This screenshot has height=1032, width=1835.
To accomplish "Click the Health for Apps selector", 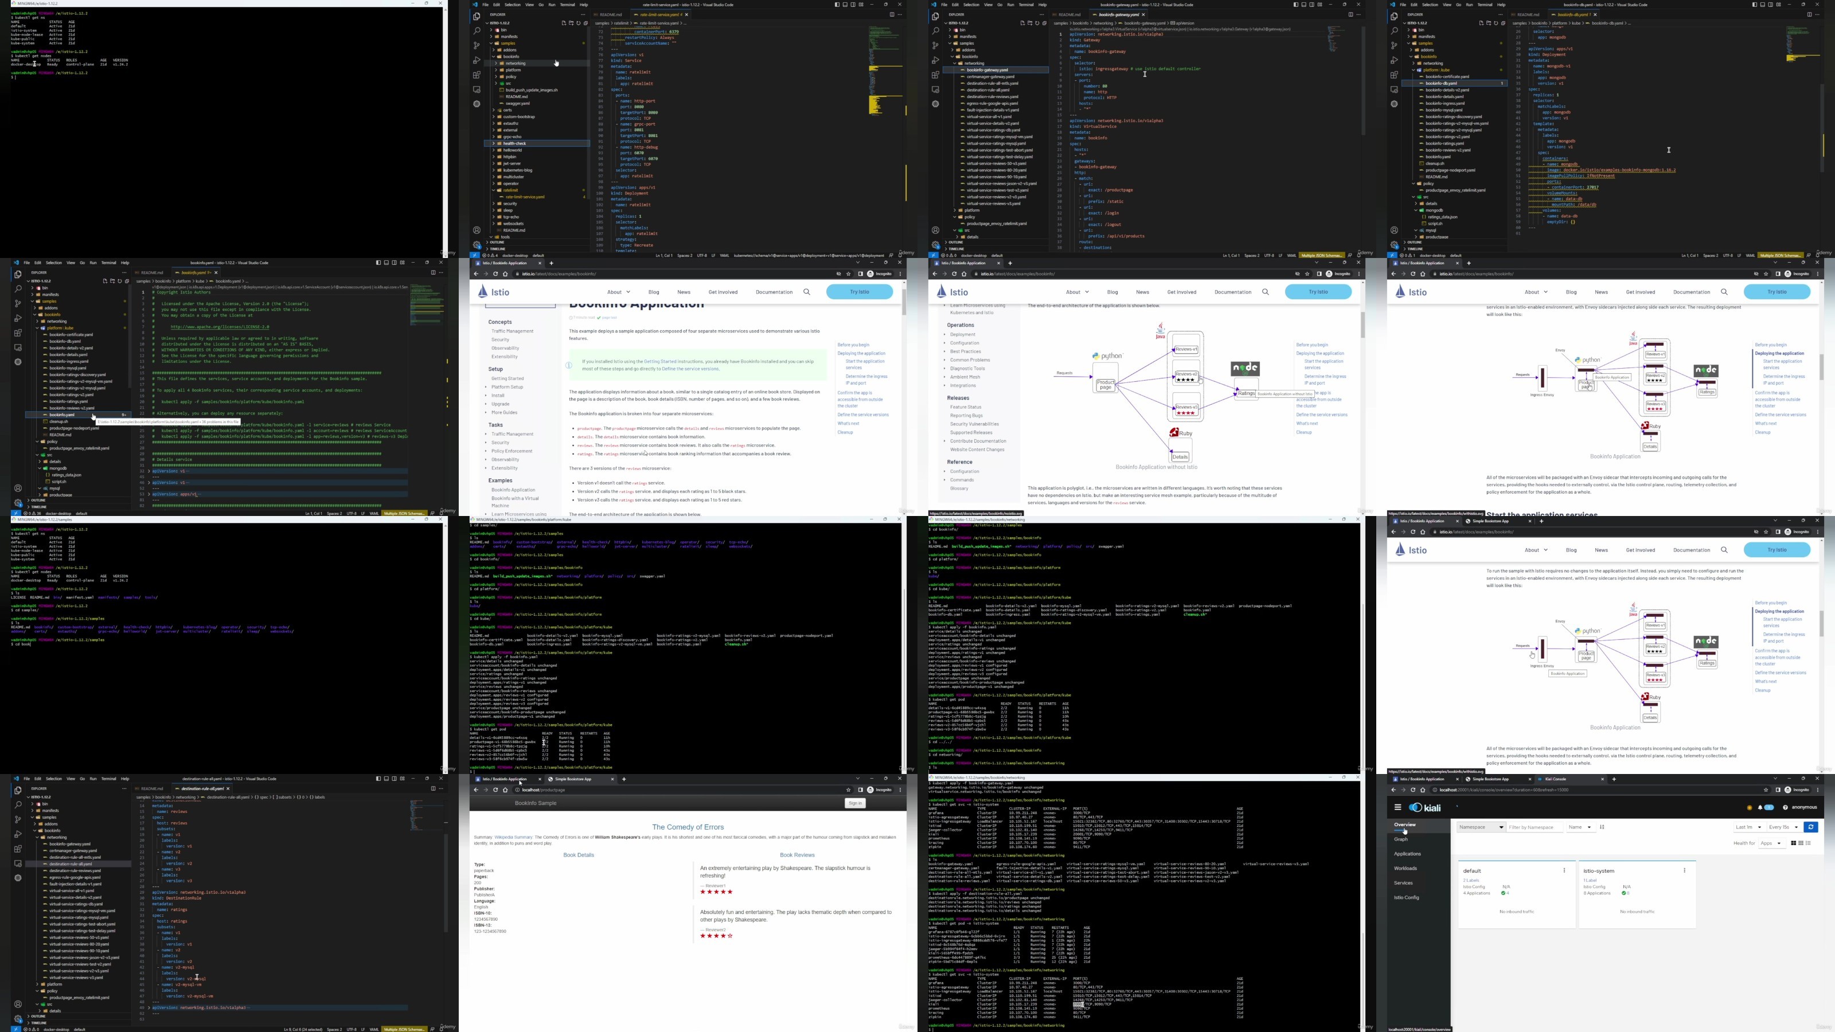I will pyautogui.click(x=1772, y=843).
